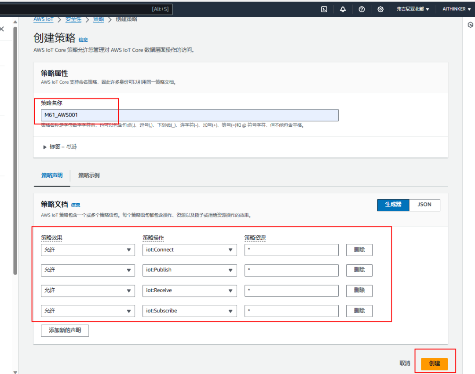Click the vertical scrollbar thumb
The height and width of the screenshot is (374, 475).
click(x=15, y=150)
